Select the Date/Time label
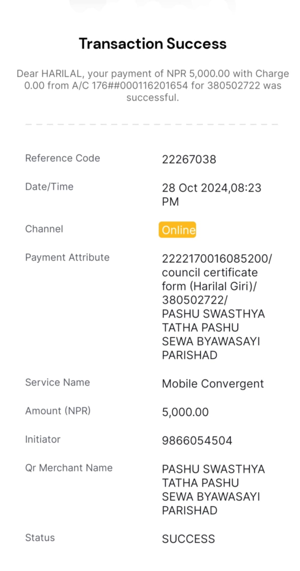 (x=49, y=187)
